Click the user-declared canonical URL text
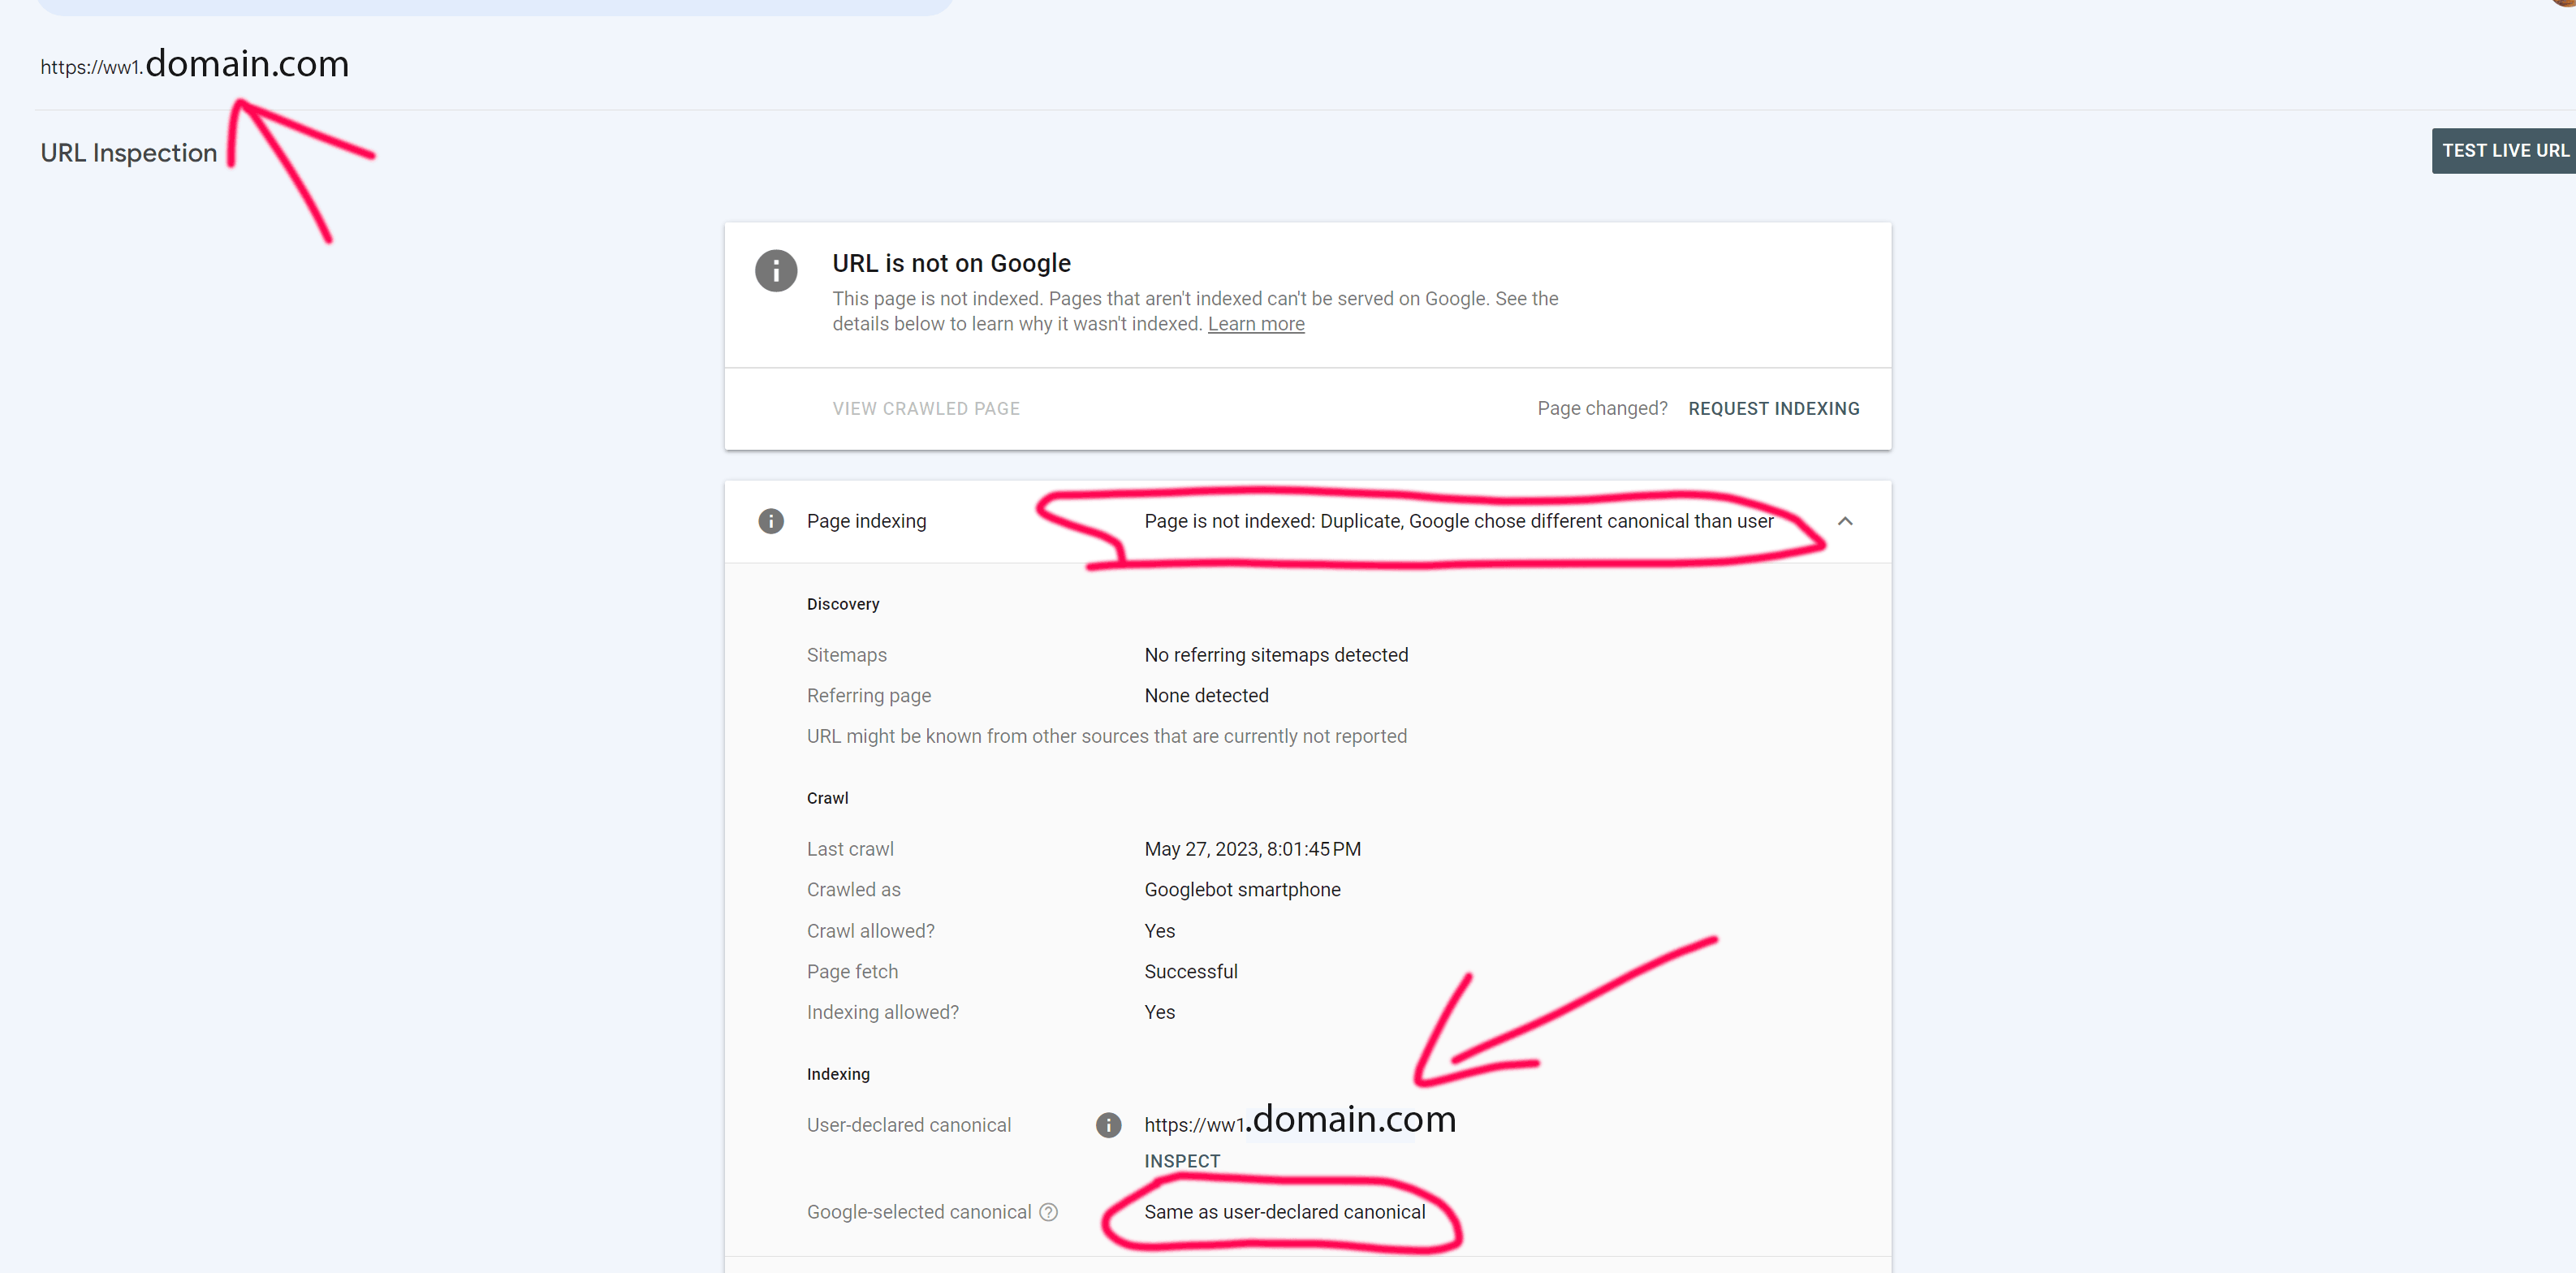Viewport: 2576px width, 1273px height. pyautogui.click(x=1300, y=1120)
